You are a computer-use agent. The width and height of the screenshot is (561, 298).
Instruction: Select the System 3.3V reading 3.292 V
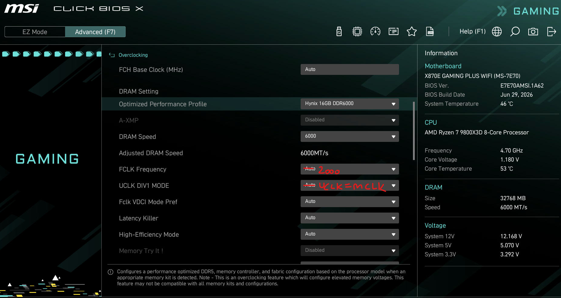tap(510, 255)
